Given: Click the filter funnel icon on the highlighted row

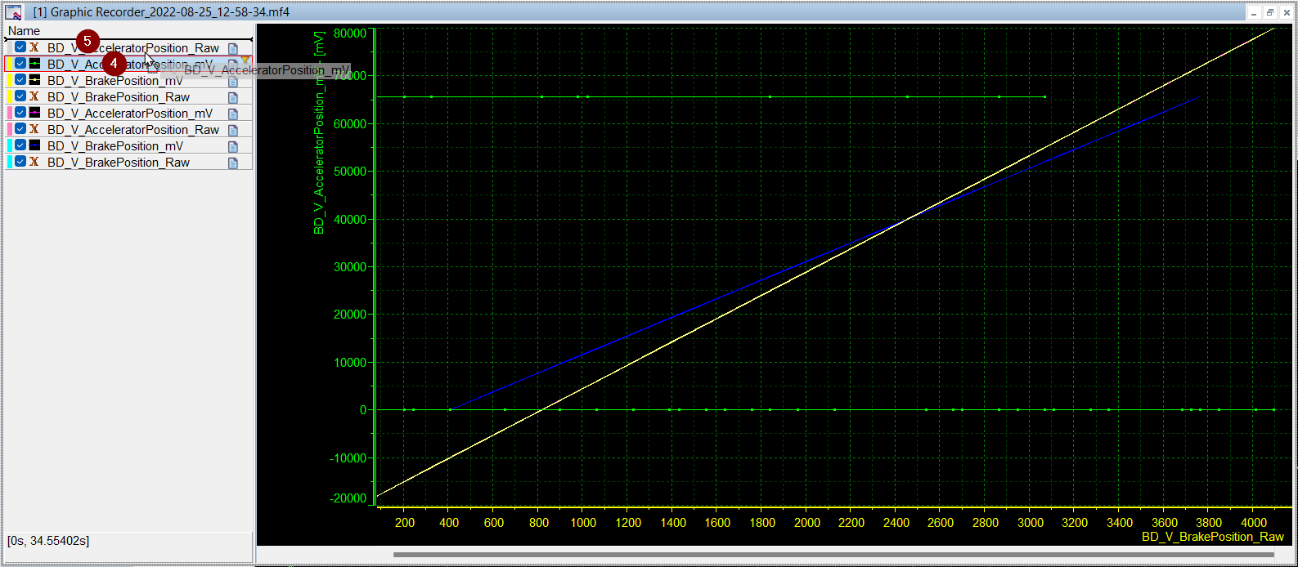Looking at the screenshot, I should click(x=245, y=62).
